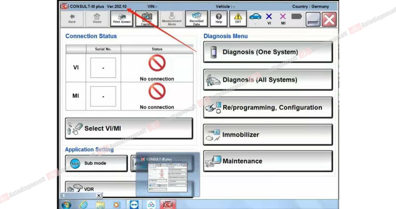Open TeamViewer from the taskbar
The image size is (396, 209).
pos(134,205)
